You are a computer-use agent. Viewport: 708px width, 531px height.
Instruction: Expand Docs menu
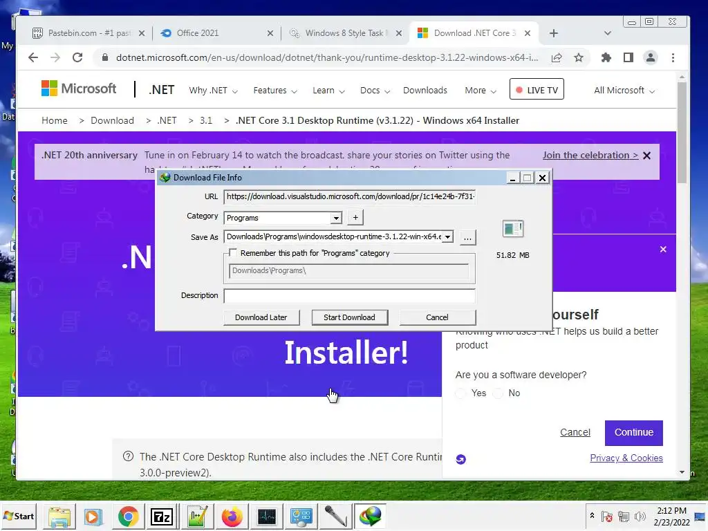point(375,91)
